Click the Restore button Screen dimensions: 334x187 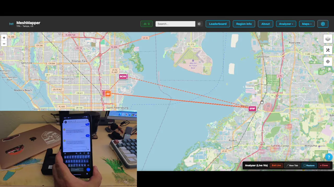coord(309,165)
